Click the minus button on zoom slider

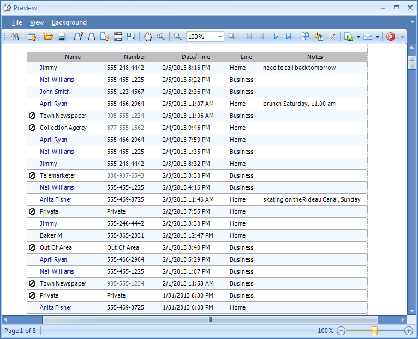click(341, 331)
